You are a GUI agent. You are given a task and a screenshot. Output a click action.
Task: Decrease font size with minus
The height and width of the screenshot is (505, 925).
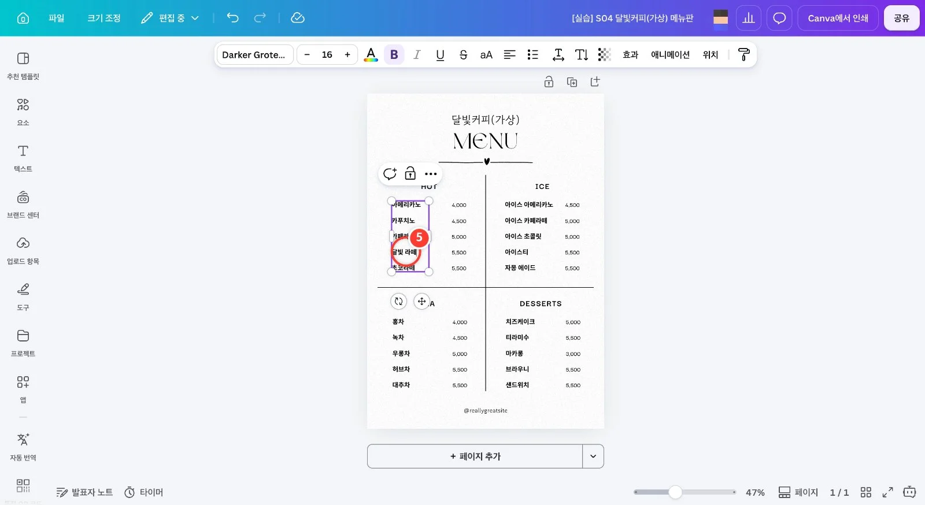click(307, 55)
